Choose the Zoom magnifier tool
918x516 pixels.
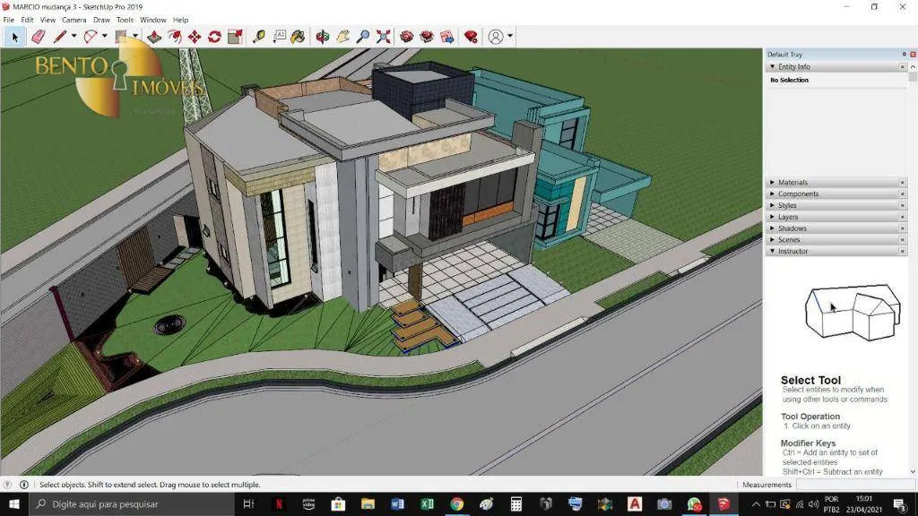pos(363,37)
